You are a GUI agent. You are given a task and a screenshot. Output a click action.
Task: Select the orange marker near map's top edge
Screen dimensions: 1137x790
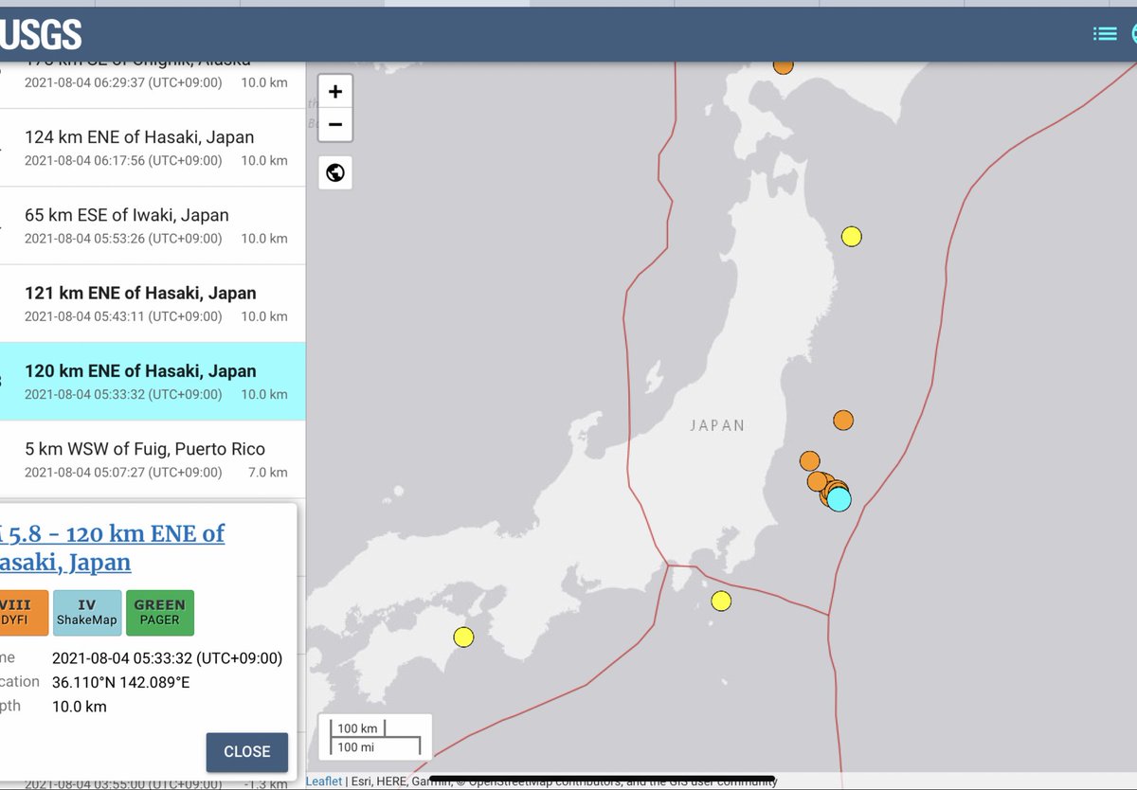(x=784, y=64)
